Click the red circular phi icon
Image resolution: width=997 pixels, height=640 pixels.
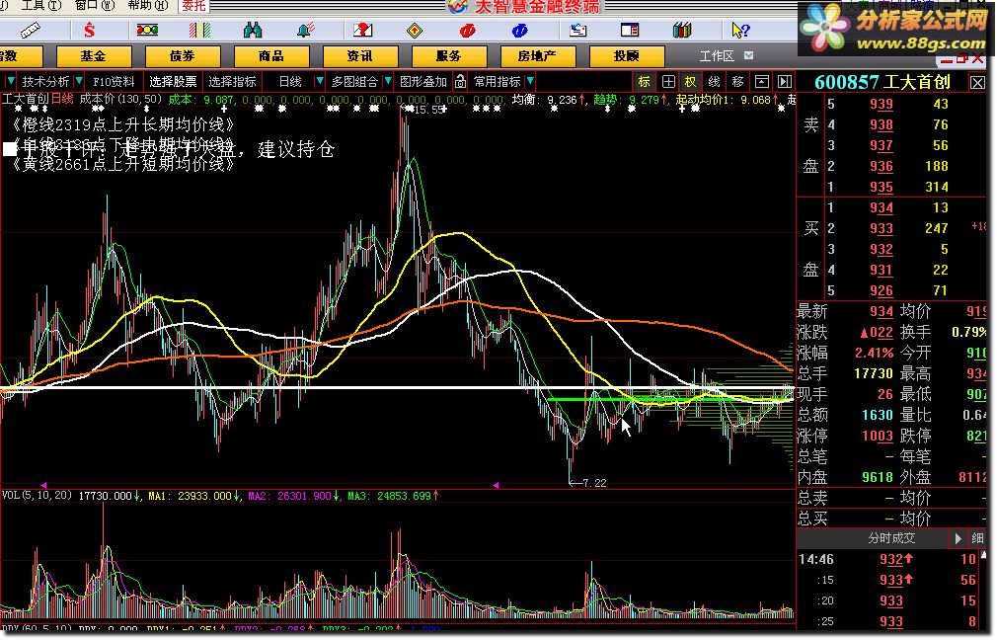467,30
